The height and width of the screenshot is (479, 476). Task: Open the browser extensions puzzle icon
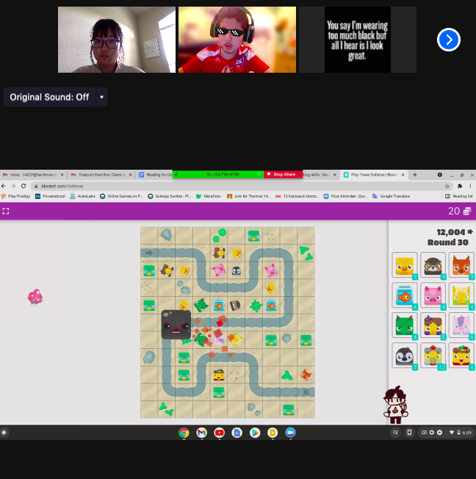click(x=460, y=186)
